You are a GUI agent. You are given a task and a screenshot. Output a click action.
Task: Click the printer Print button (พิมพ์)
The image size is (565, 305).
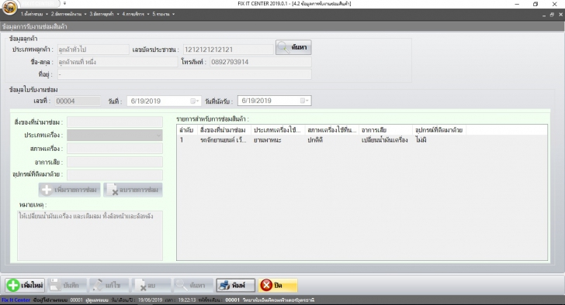coord(235,285)
